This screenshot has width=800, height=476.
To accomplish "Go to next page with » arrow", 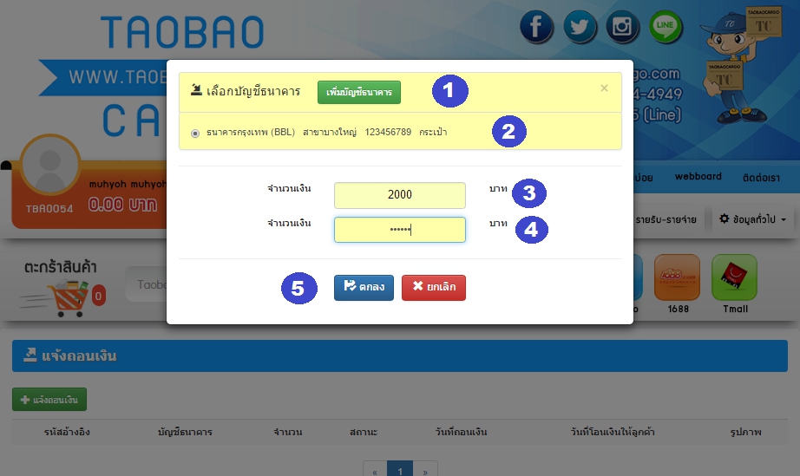I will point(424,471).
